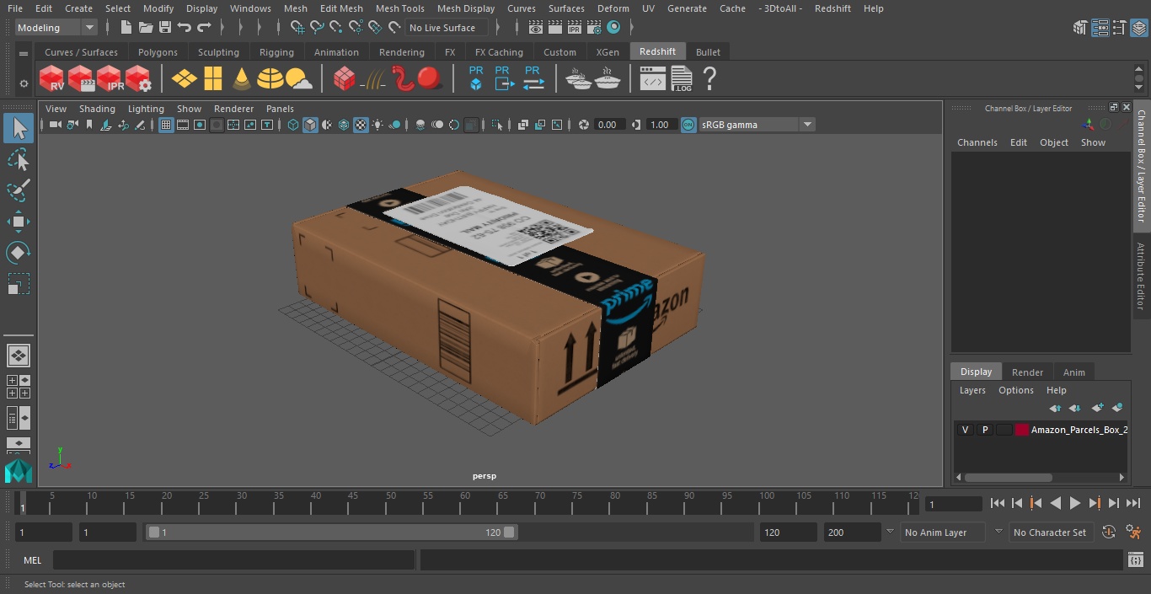This screenshot has width=1151, height=594.
Task: Switch to the Render layer tab
Action: pyautogui.click(x=1027, y=372)
